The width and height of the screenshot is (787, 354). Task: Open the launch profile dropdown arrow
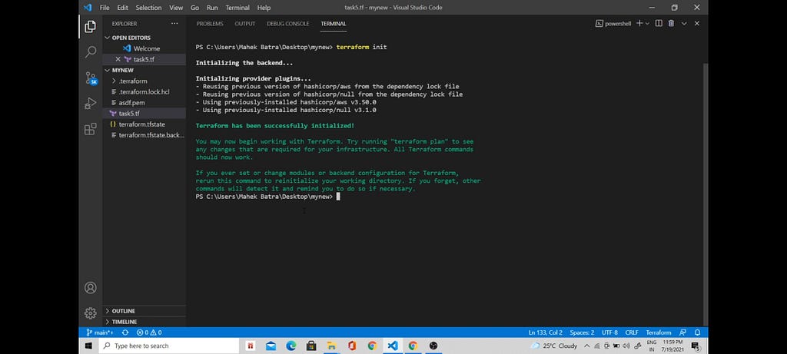(647, 24)
